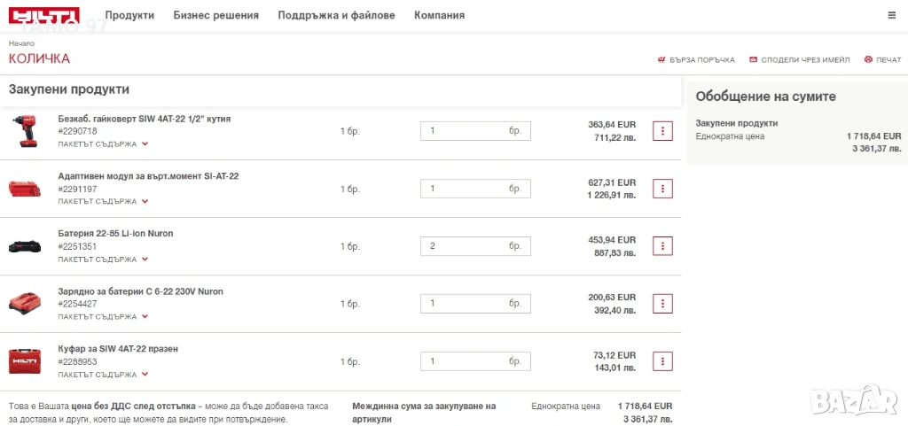Open options menu for SIW 4AT-22 impact wrench
Viewport: 908px width, 426px height.
[661, 131]
